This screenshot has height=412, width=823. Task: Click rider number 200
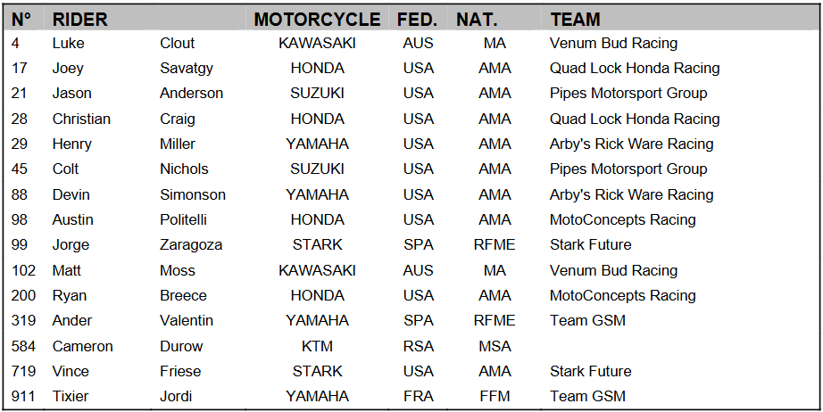coord(24,295)
